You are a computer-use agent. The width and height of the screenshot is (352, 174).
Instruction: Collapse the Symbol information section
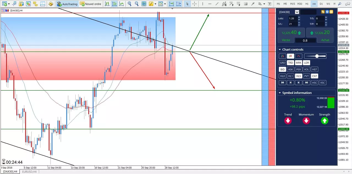coord(280,93)
